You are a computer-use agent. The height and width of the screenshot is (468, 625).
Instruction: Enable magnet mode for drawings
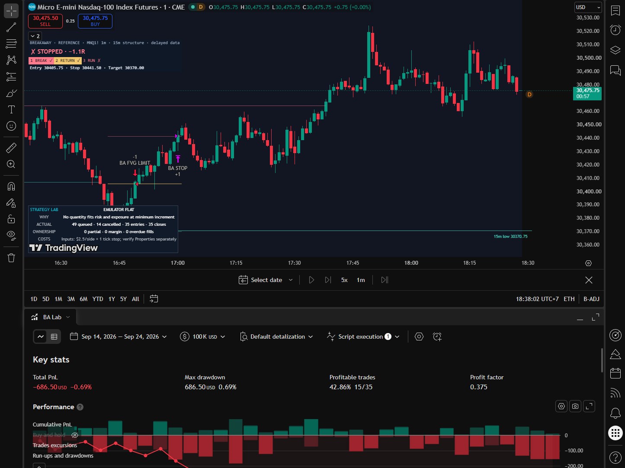(11, 186)
